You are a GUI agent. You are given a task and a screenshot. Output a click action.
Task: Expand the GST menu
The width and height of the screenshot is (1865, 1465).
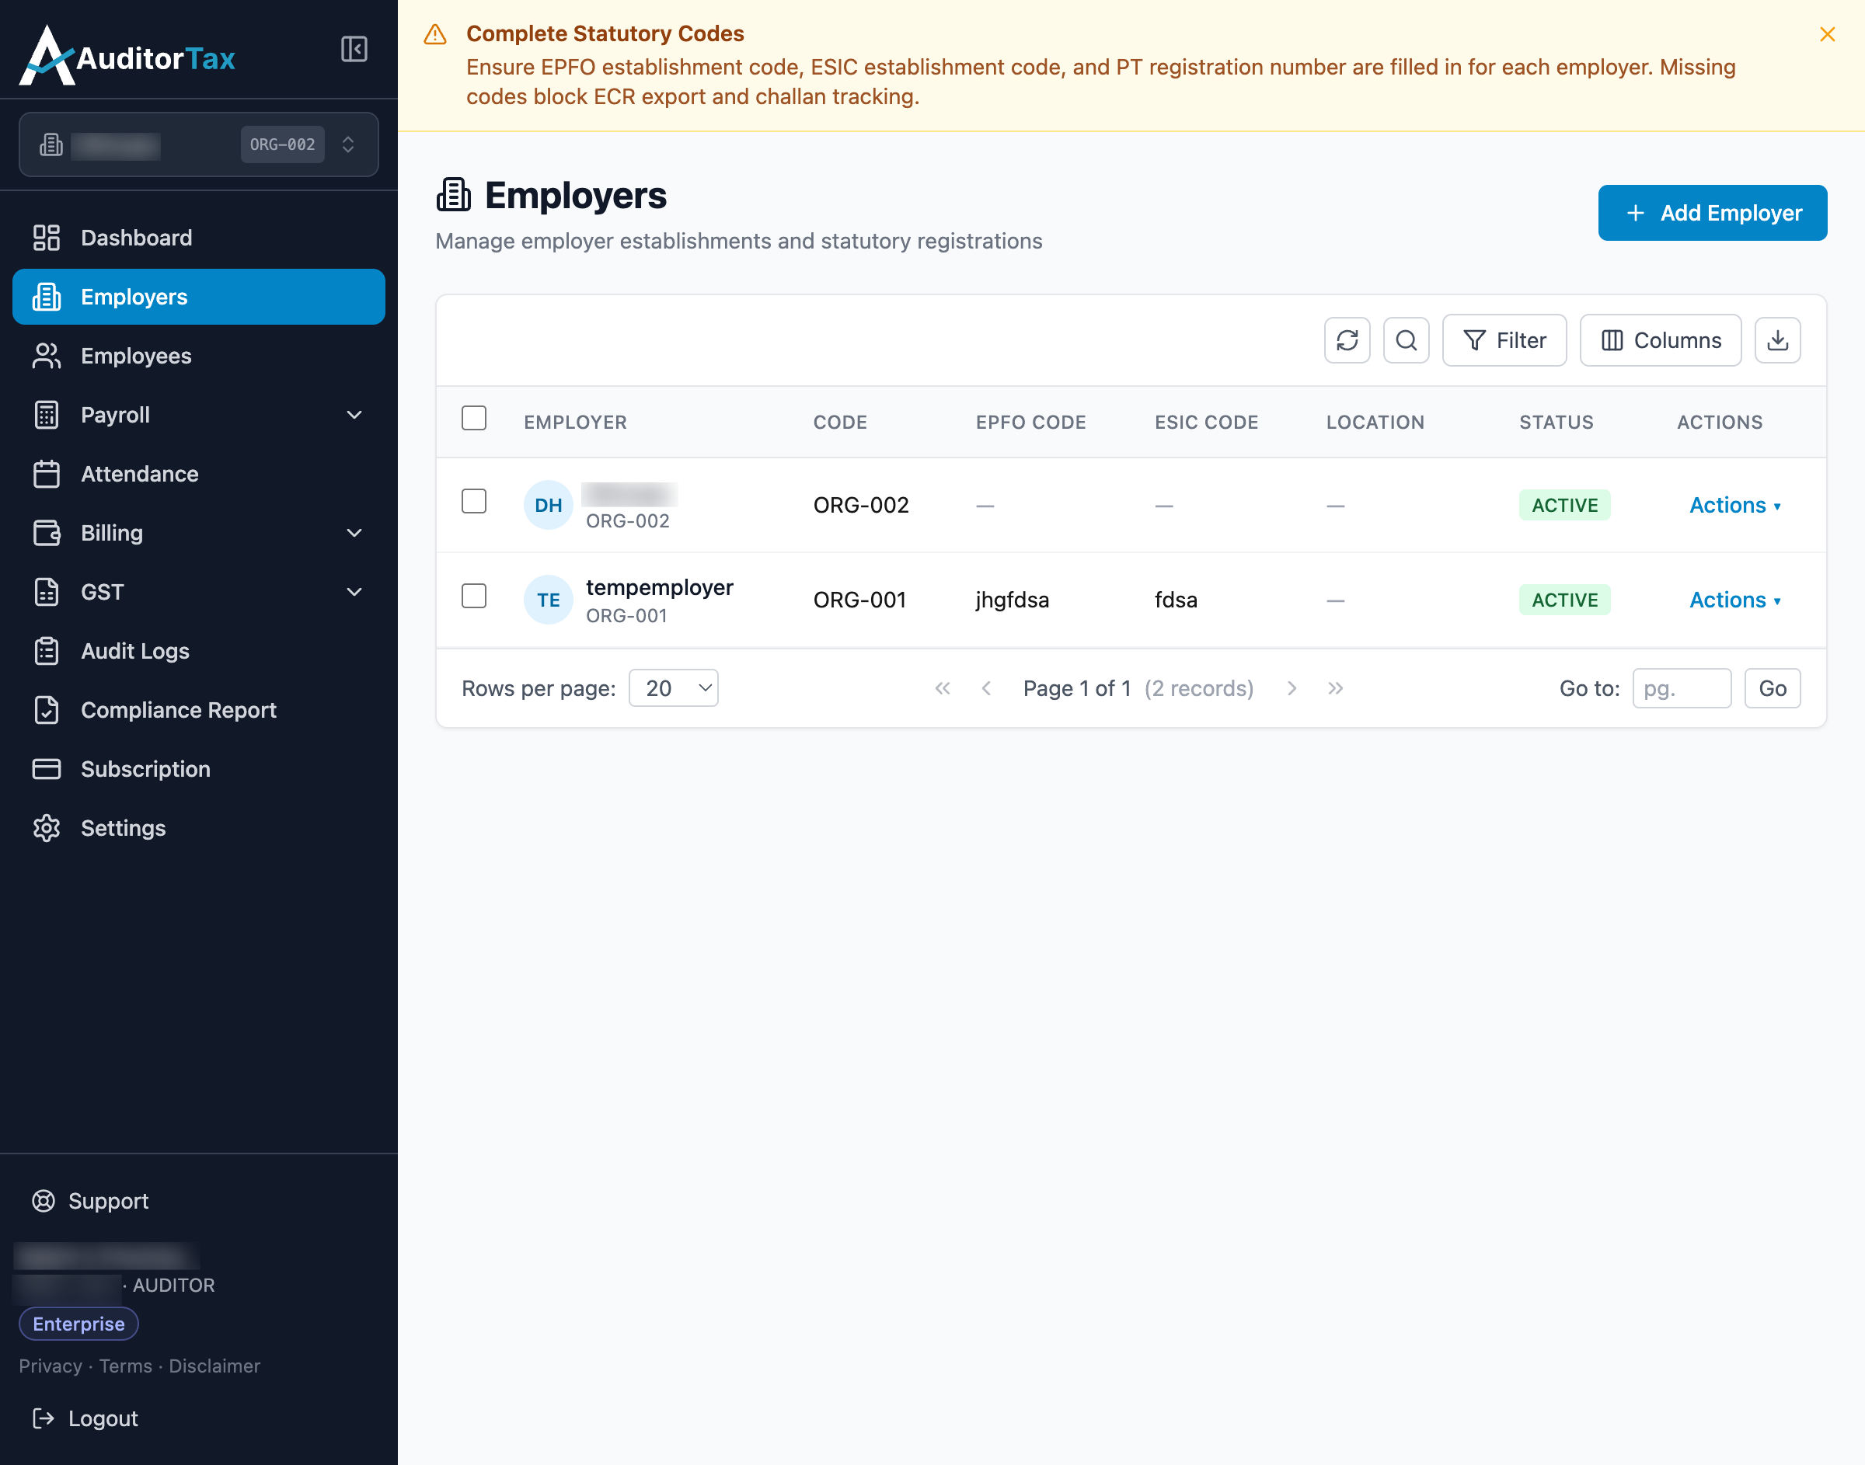[x=198, y=592]
